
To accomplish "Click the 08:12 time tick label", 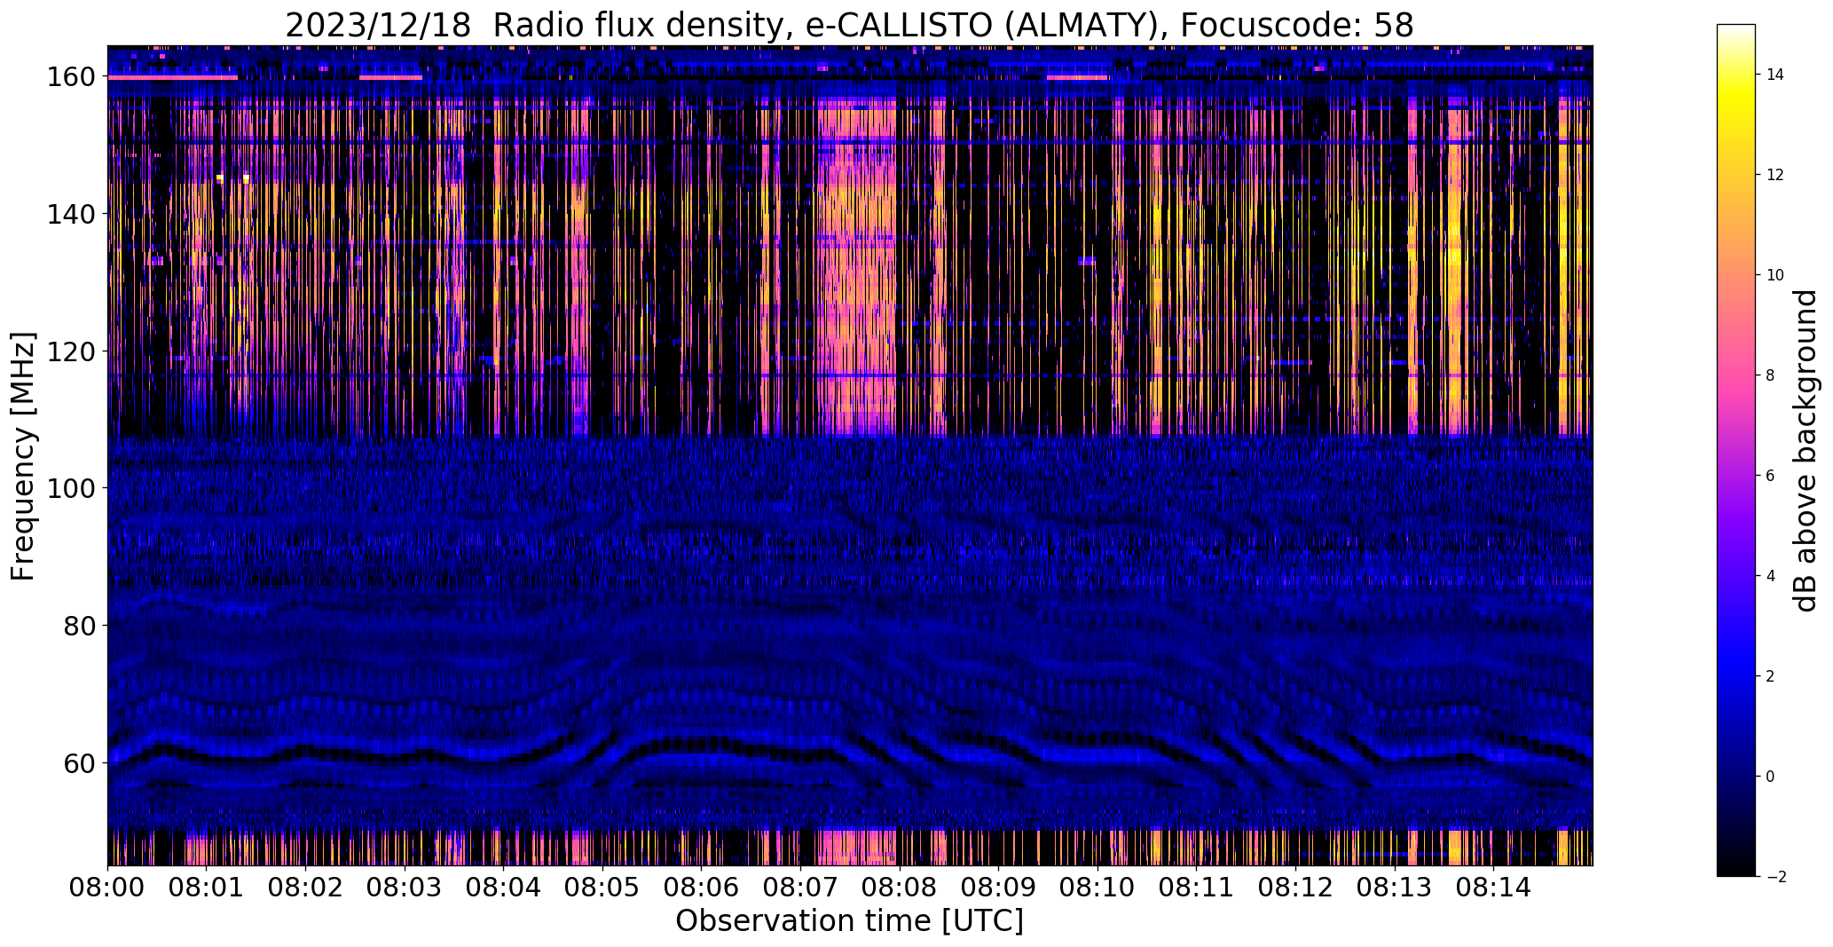I will [x=1295, y=887].
